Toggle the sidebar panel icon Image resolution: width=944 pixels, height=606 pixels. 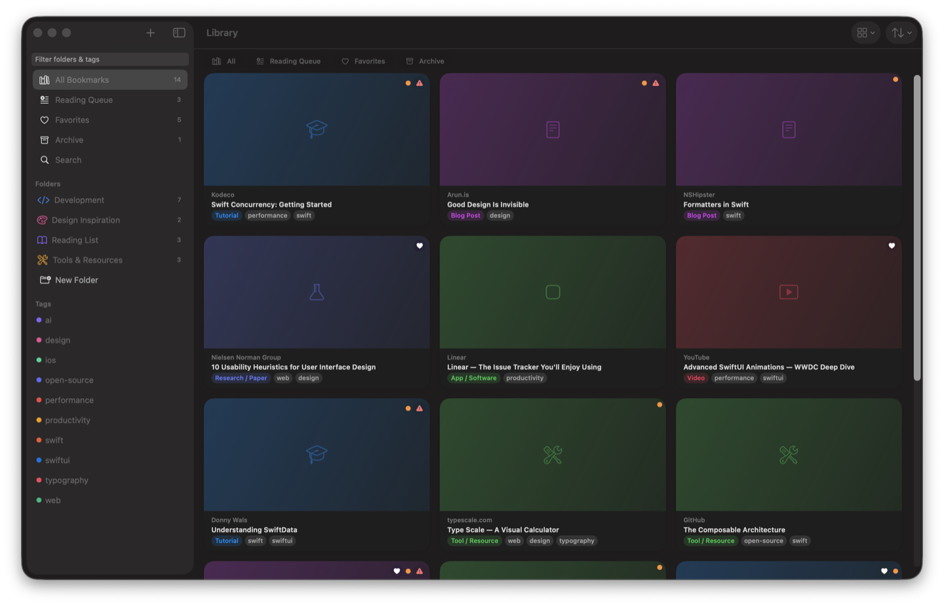tap(179, 33)
